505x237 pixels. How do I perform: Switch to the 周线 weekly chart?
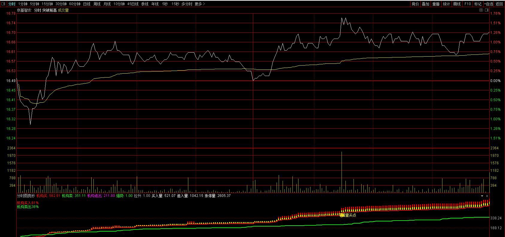[x=97, y=4]
